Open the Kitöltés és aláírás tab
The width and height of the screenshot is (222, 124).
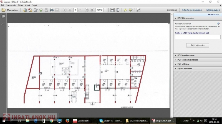[x=191, y=10]
